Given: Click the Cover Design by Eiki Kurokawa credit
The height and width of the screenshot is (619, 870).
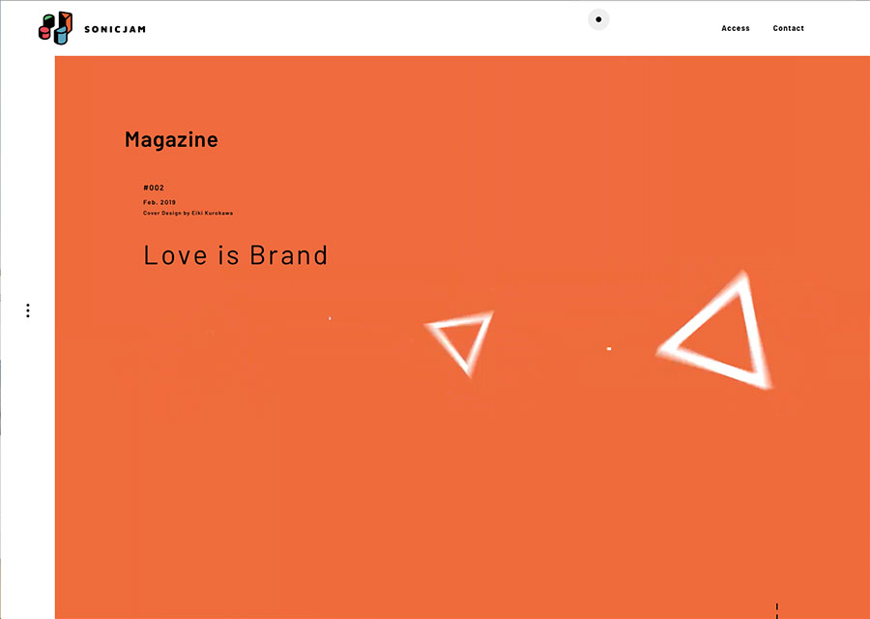Looking at the screenshot, I should click(x=188, y=213).
